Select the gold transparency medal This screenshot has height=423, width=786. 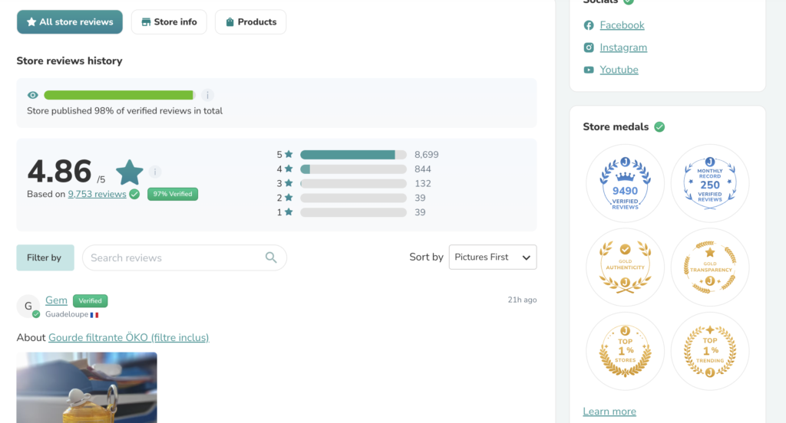tap(709, 267)
